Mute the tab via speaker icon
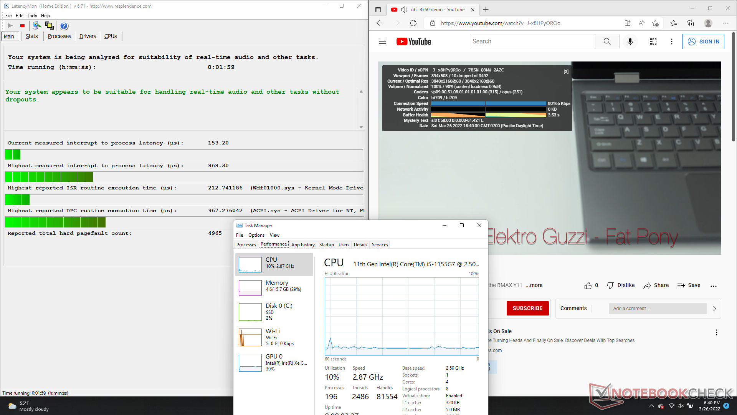The height and width of the screenshot is (415, 737). 404,10
